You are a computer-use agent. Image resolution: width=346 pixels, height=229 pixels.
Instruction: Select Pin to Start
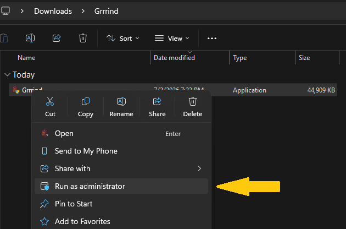121,204
